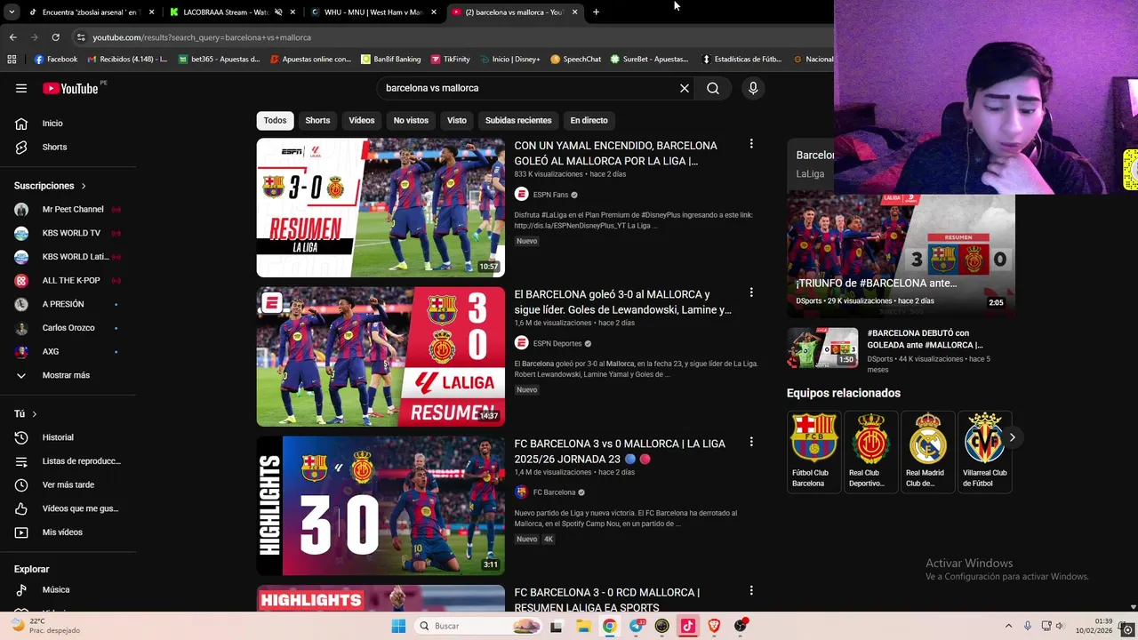This screenshot has height=640, width=1138.
Task: Open TikTok app icon in taskbar
Action: click(x=687, y=626)
